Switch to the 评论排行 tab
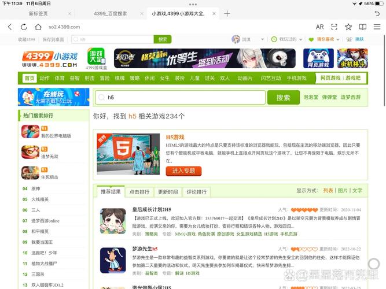The image size is (386, 289). tap(196, 192)
